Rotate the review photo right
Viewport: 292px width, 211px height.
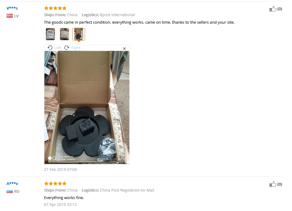click(x=67, y=48)
